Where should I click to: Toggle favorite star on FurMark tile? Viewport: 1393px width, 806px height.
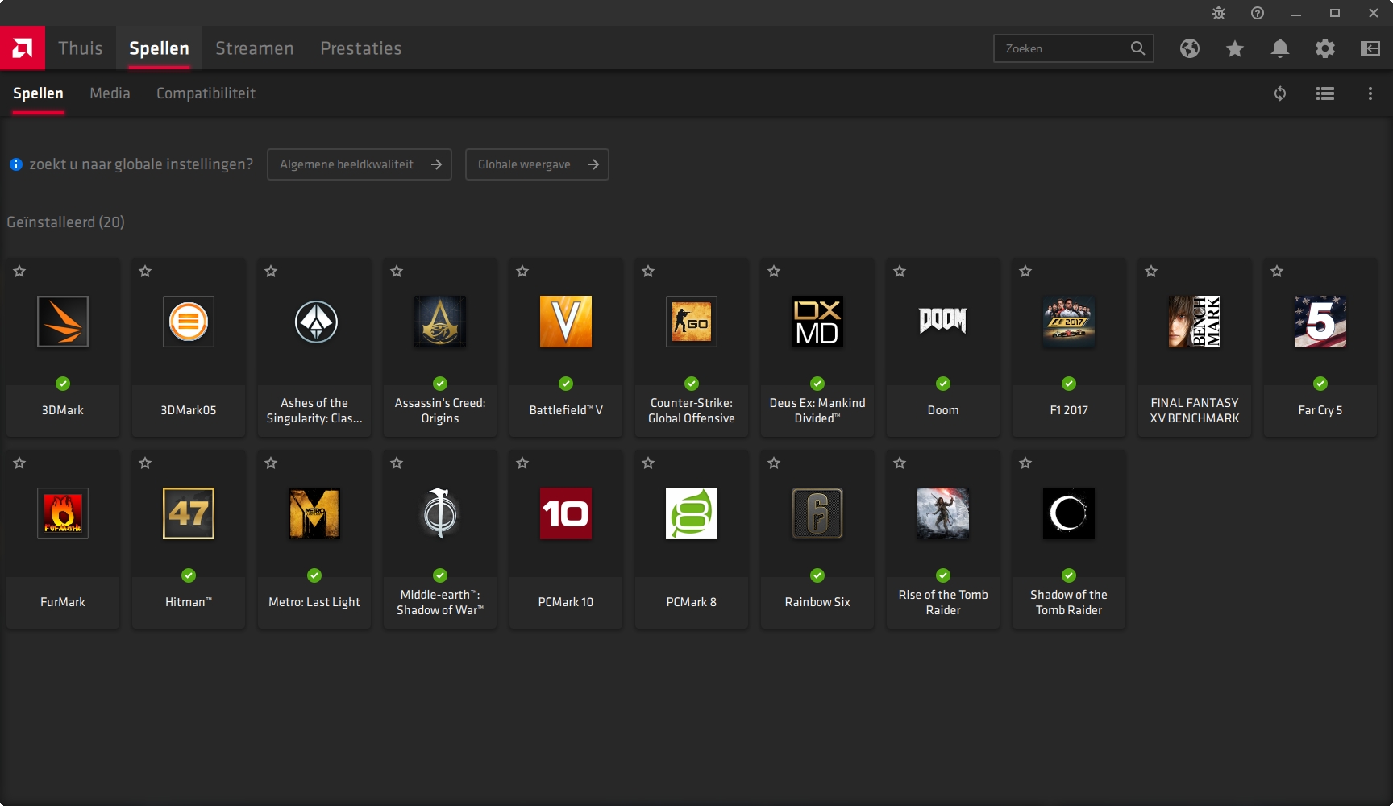point(19,463)
